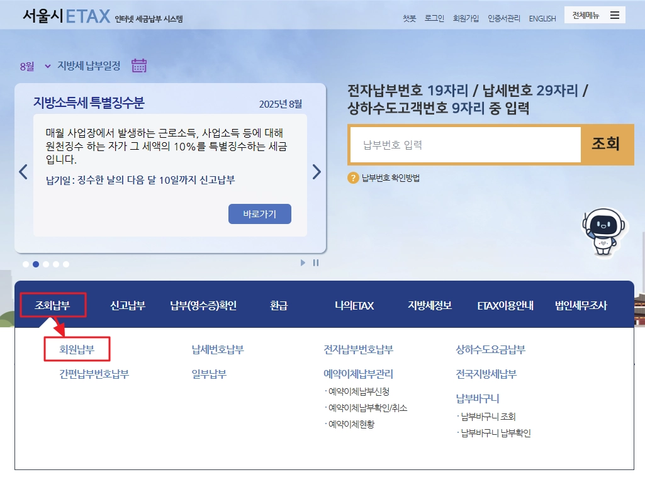Click 납부바구니 조회 sub-link
The width and height of the screenshot is (645, 482).
tap(488, 417)
